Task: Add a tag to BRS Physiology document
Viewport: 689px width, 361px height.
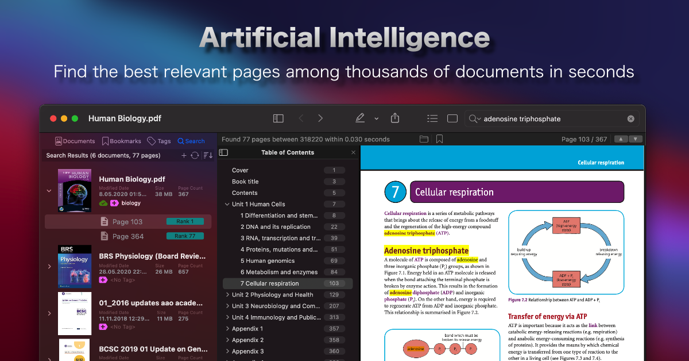Action: tap(103, 279)
